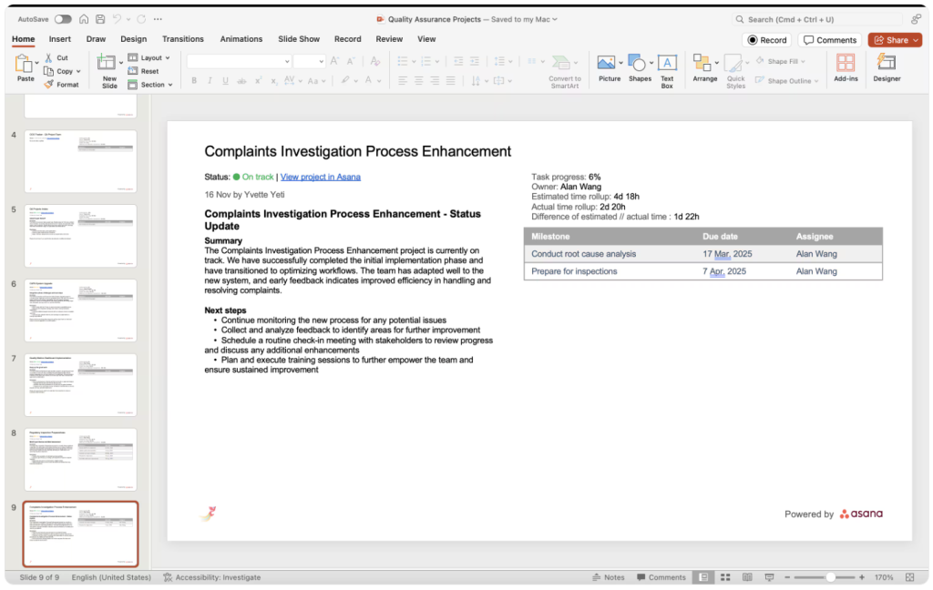Image resolution: width=933 pixels, height=590 pixels.
Task: Switch to the Transitions tab
Action: (x=182, y=38)
